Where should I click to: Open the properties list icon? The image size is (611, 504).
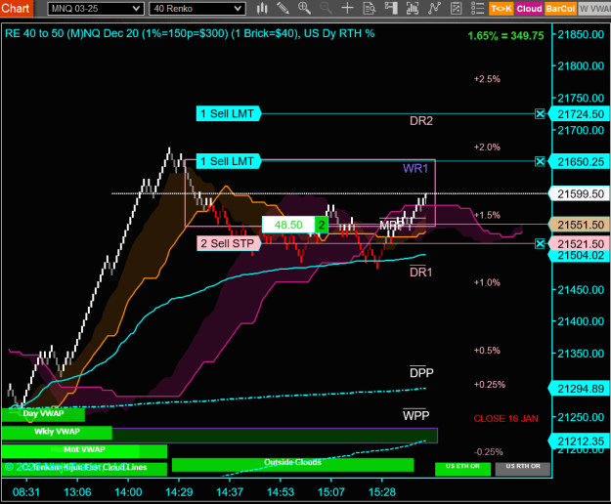[477, 8]
